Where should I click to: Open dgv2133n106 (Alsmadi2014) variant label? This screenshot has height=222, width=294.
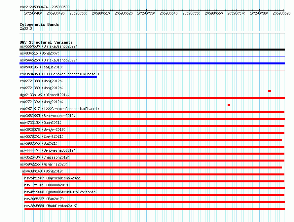45,95
